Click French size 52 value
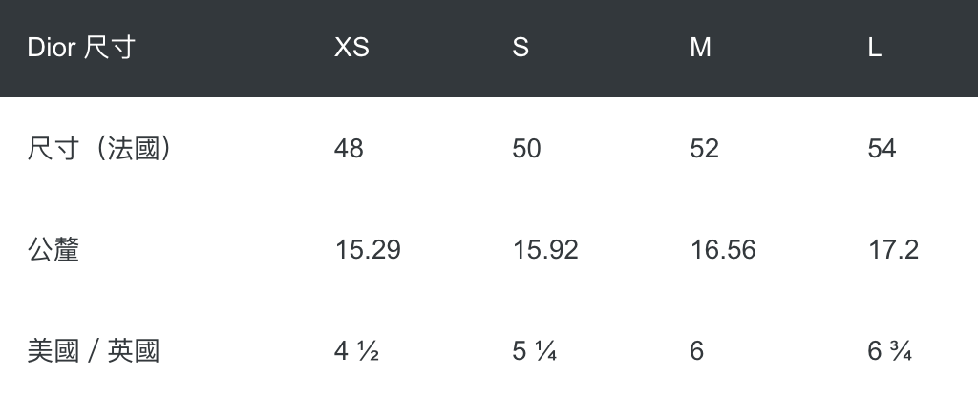The width and height of the screenshot is (978, 418). (x=704, y=149)
